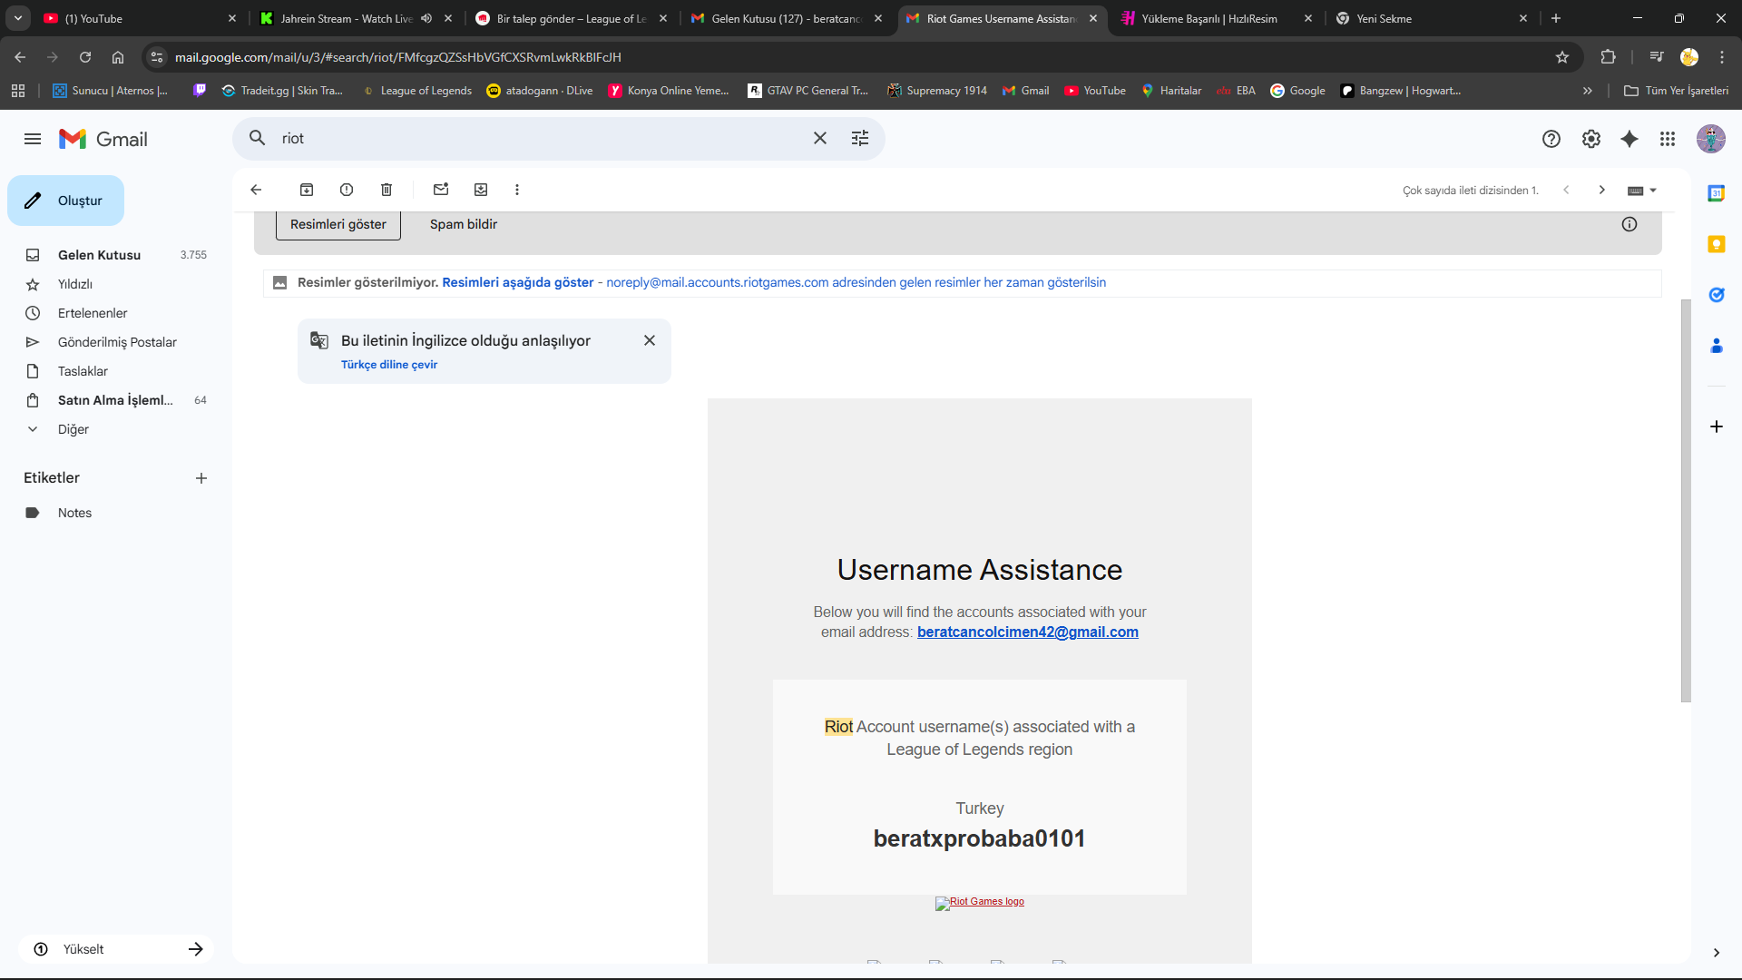Go to next conversation chevron
Viewport: 1742px width, 980px height.
point(1602,190)
